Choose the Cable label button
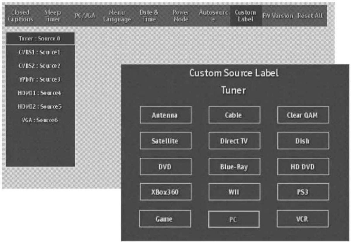 (234, 115)
